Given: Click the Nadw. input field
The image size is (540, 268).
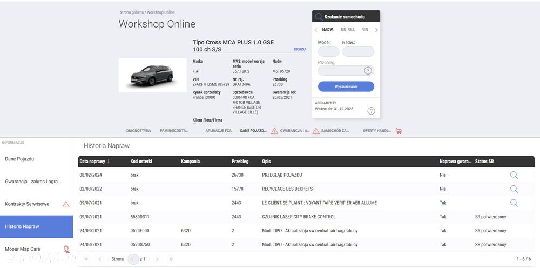Looking at the screenshot, I should (x=358, y=52).
